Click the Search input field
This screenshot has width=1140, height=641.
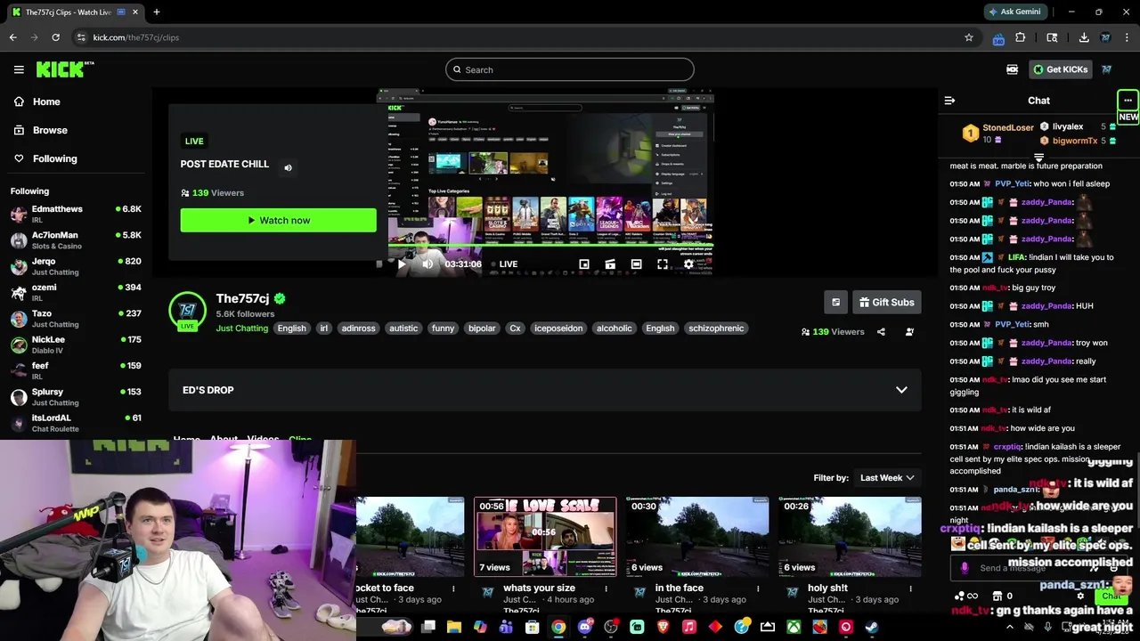pyautogui.click(x=570, y=69)
